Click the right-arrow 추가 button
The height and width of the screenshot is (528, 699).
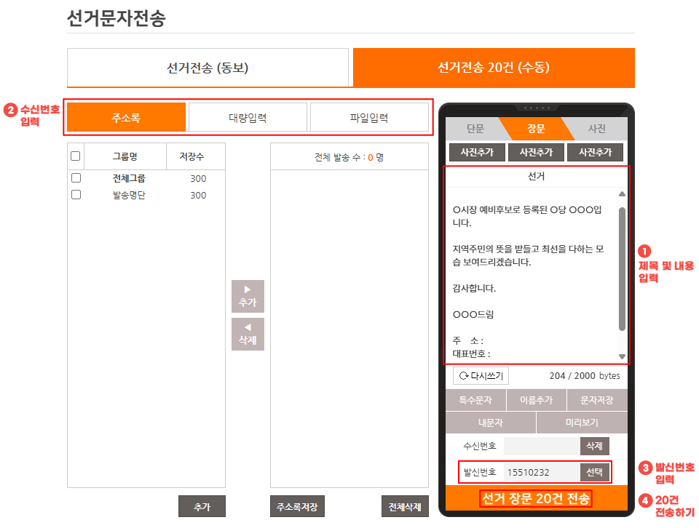pyautogui.click(x=248, y=296)
